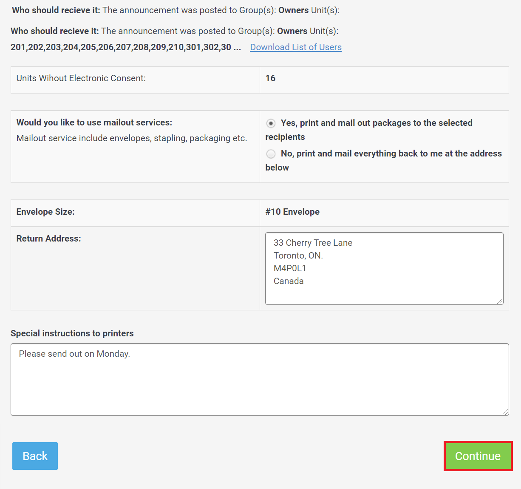Click the 'Yes, print and mail out packages' label
Viewport: 521px width, 489px height.
point(369,130)
